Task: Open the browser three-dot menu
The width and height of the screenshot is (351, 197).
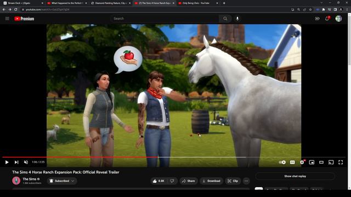Action: click(347, 10)
